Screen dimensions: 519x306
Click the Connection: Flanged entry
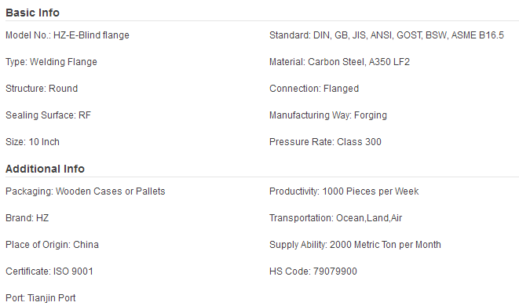[314, 89]
